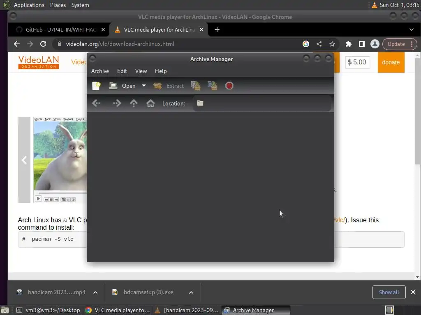This screenshot has height=315, width=421.
Task: Open the Edit menu in Archive Manager
Action: coord(122,71)
